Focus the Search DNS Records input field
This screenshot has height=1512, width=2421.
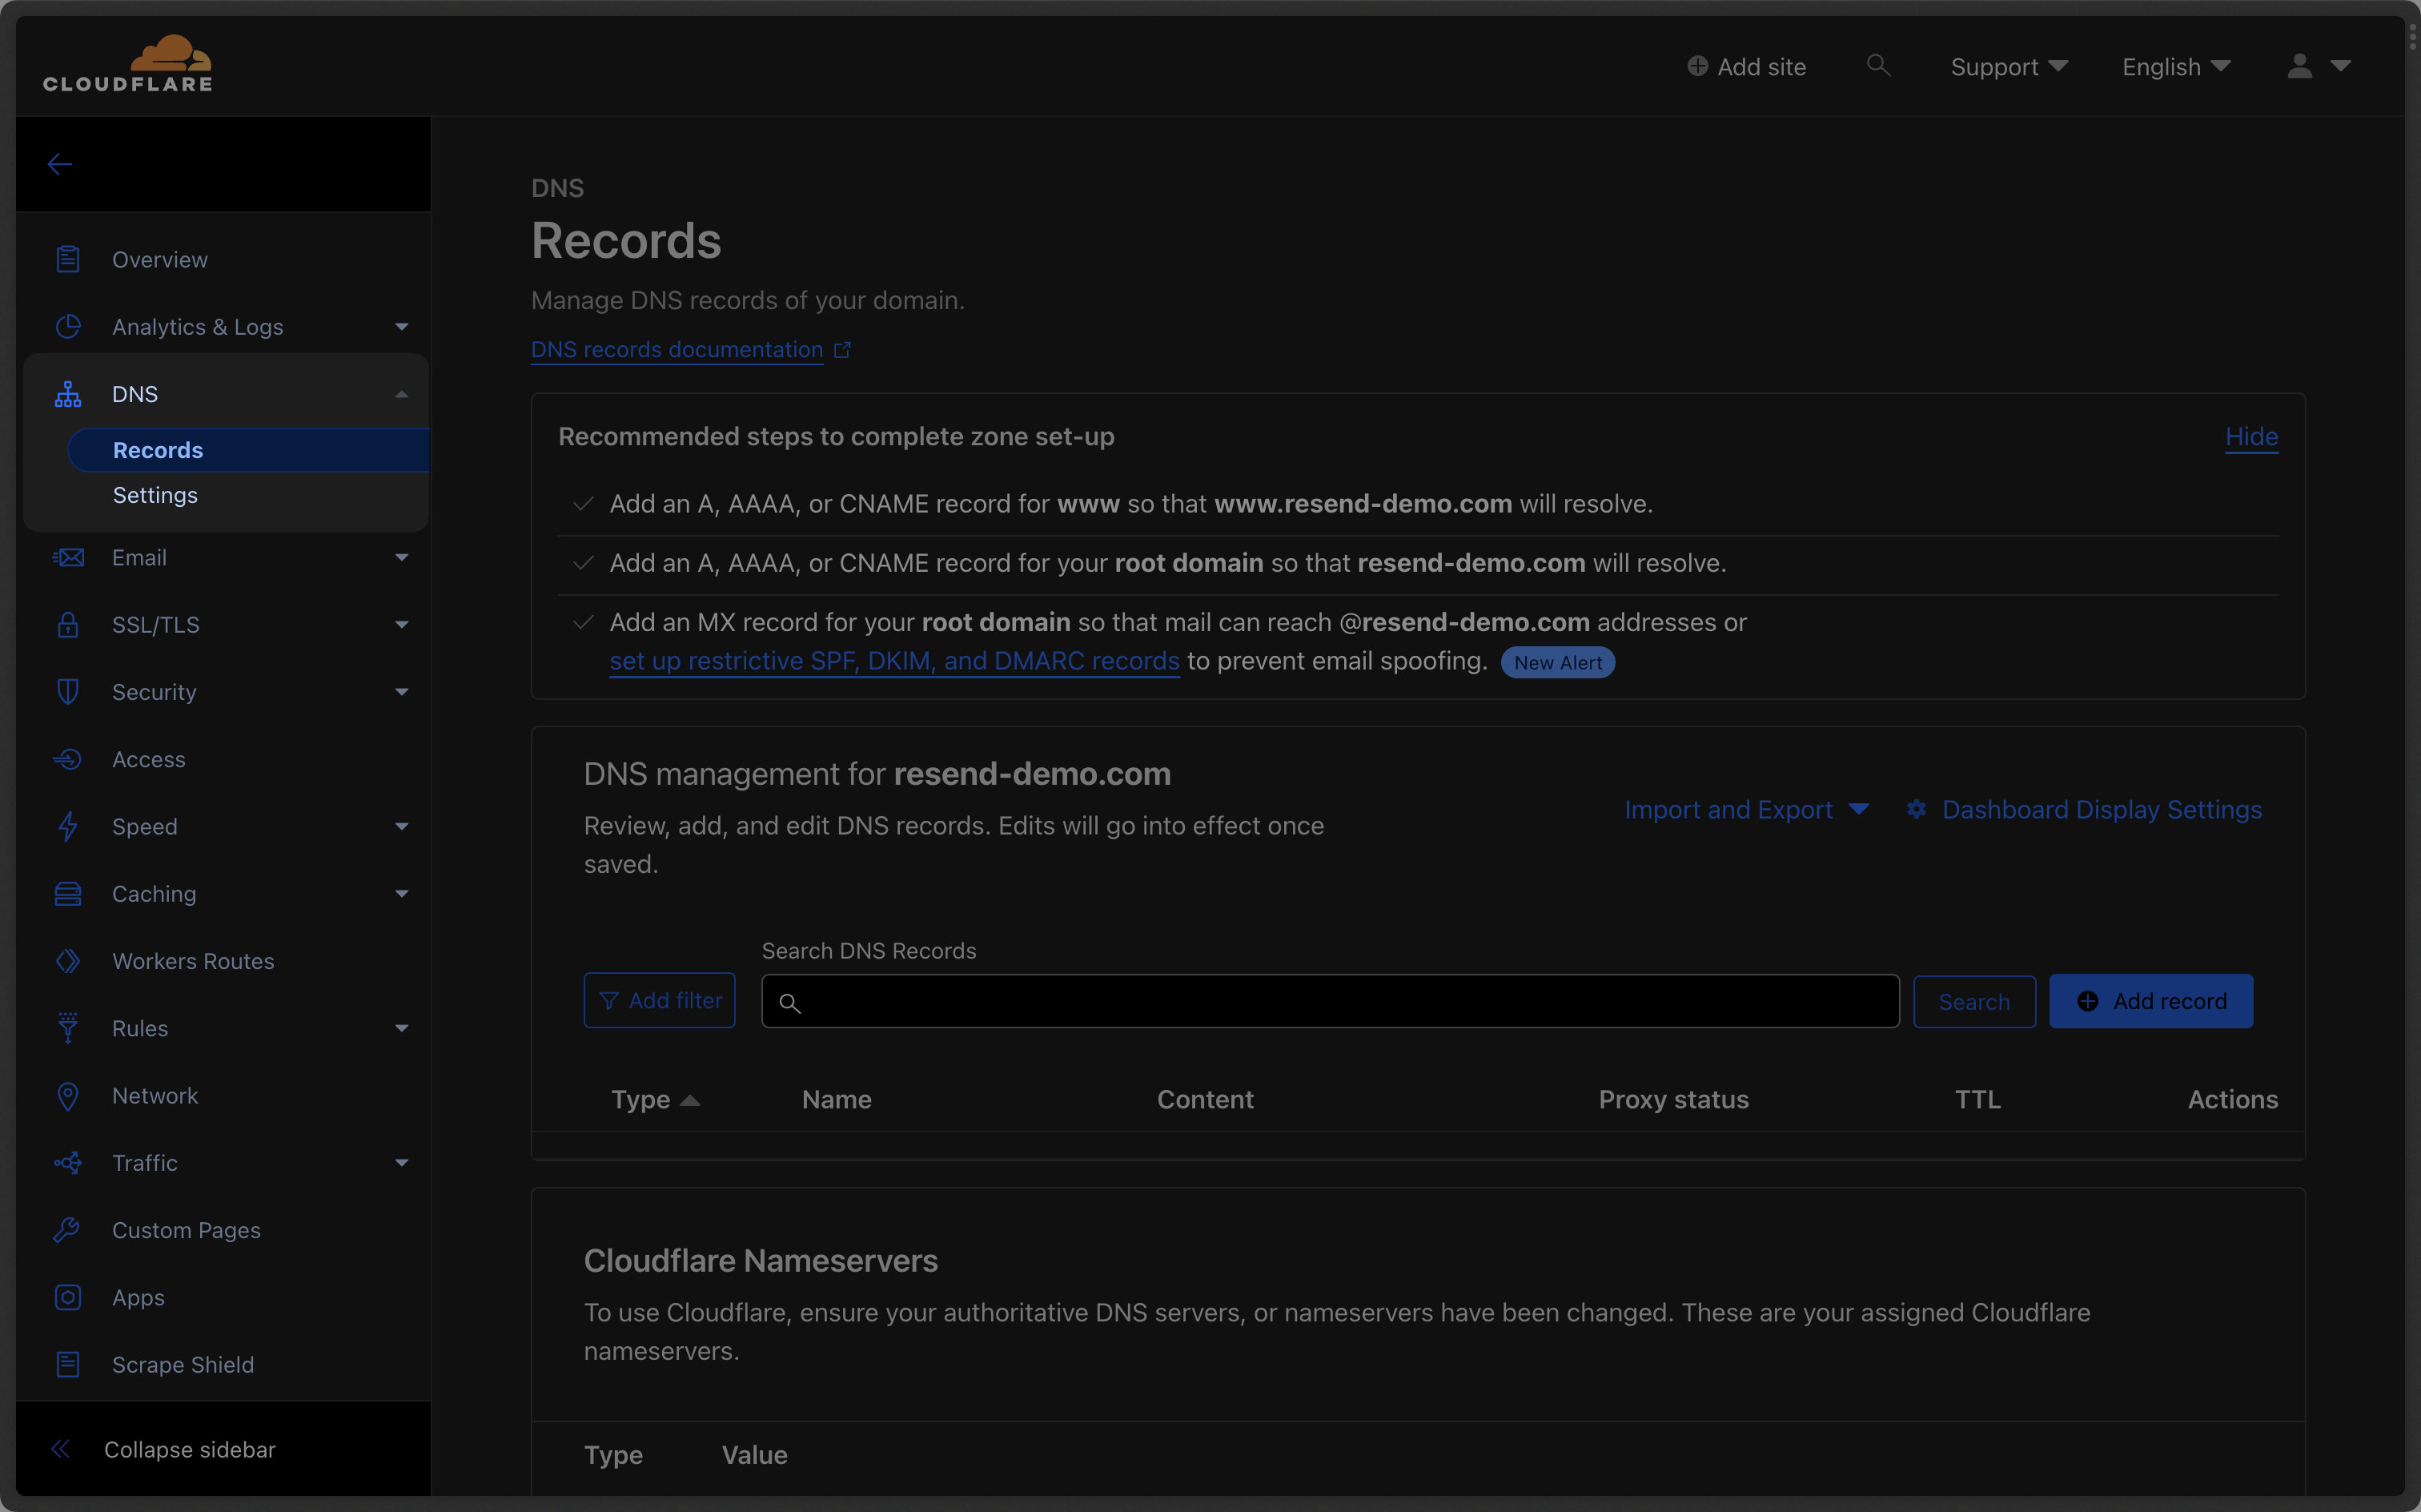(1331, 1001)
